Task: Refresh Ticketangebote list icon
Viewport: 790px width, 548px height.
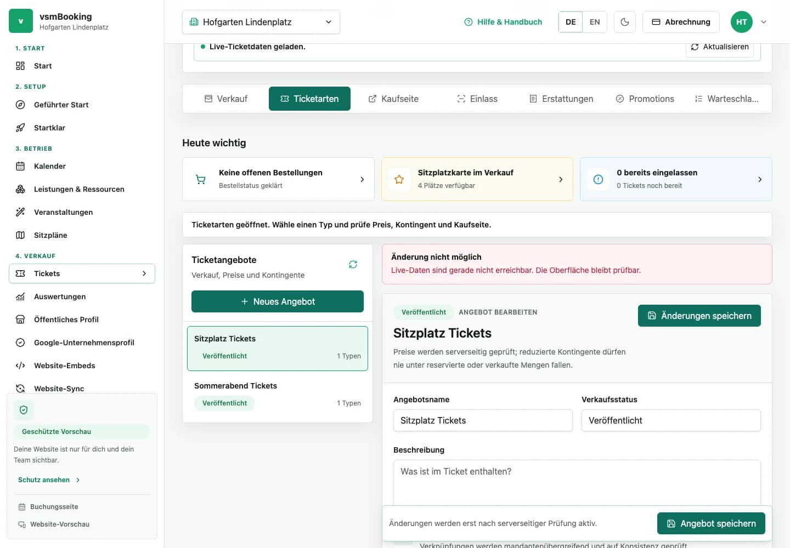Action: (353, 264)
